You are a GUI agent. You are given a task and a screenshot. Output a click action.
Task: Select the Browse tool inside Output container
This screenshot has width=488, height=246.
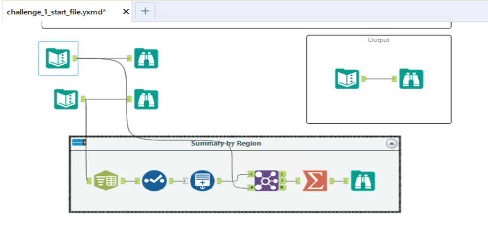411,79
